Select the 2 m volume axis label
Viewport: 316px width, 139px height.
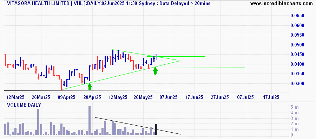tap(295, 124)
